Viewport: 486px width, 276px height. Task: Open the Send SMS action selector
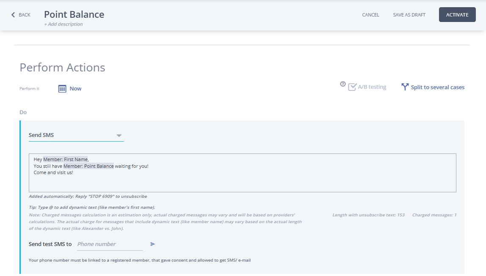point(72,135)
